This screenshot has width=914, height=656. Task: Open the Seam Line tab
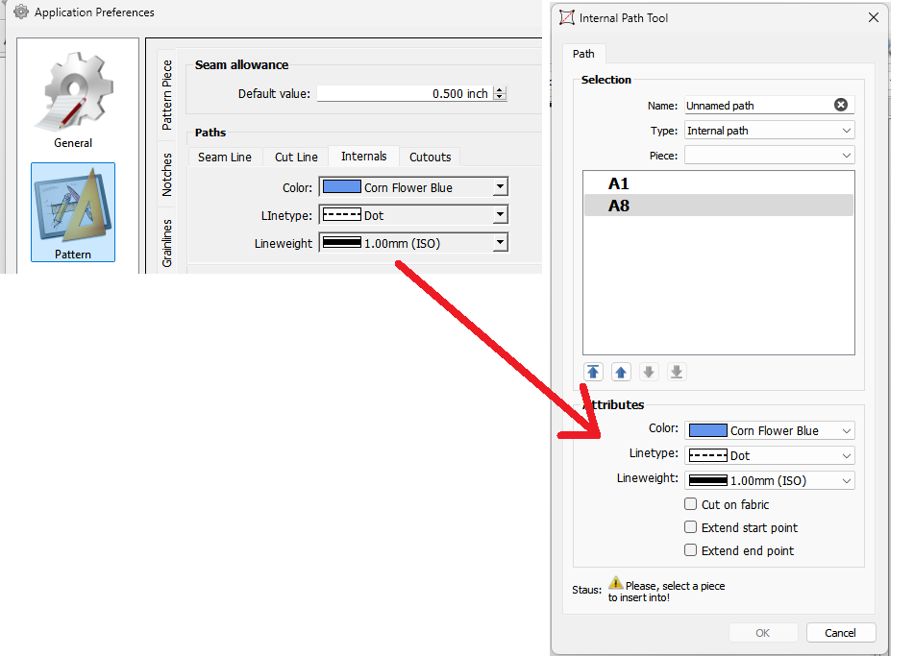click(225, 157)
